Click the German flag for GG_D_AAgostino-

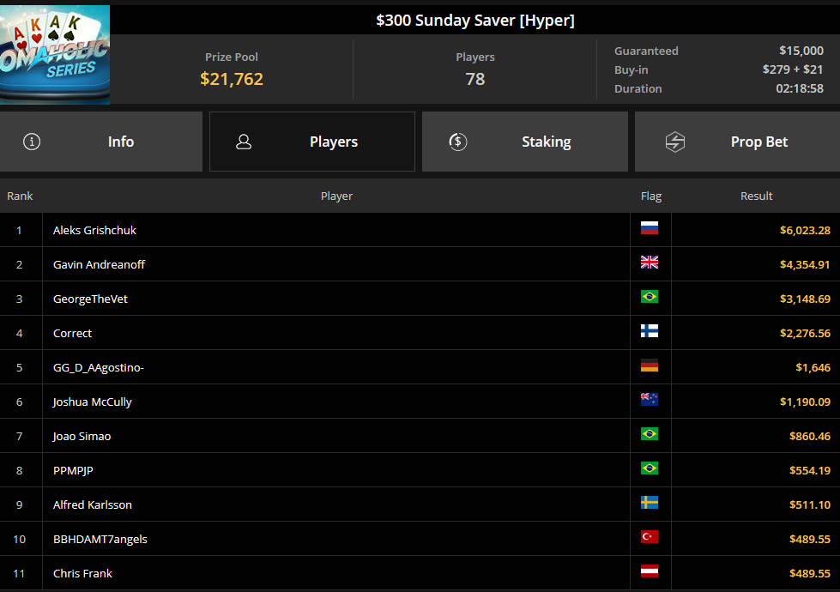coord(650,365)
